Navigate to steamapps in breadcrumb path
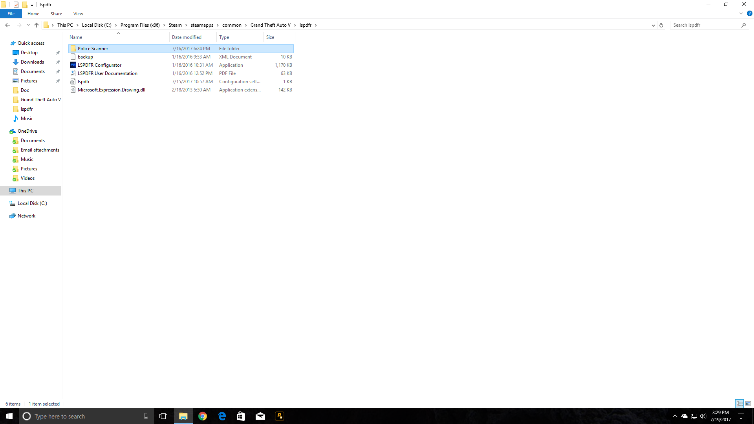Screen dimensions: 754x424 click(x=202, y=25)
